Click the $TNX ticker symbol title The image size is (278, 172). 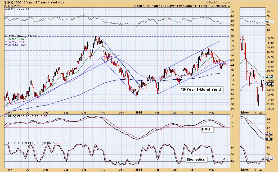(8, 2)
